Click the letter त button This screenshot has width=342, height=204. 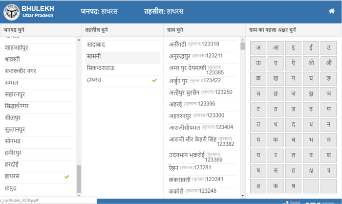pos(258,124)
